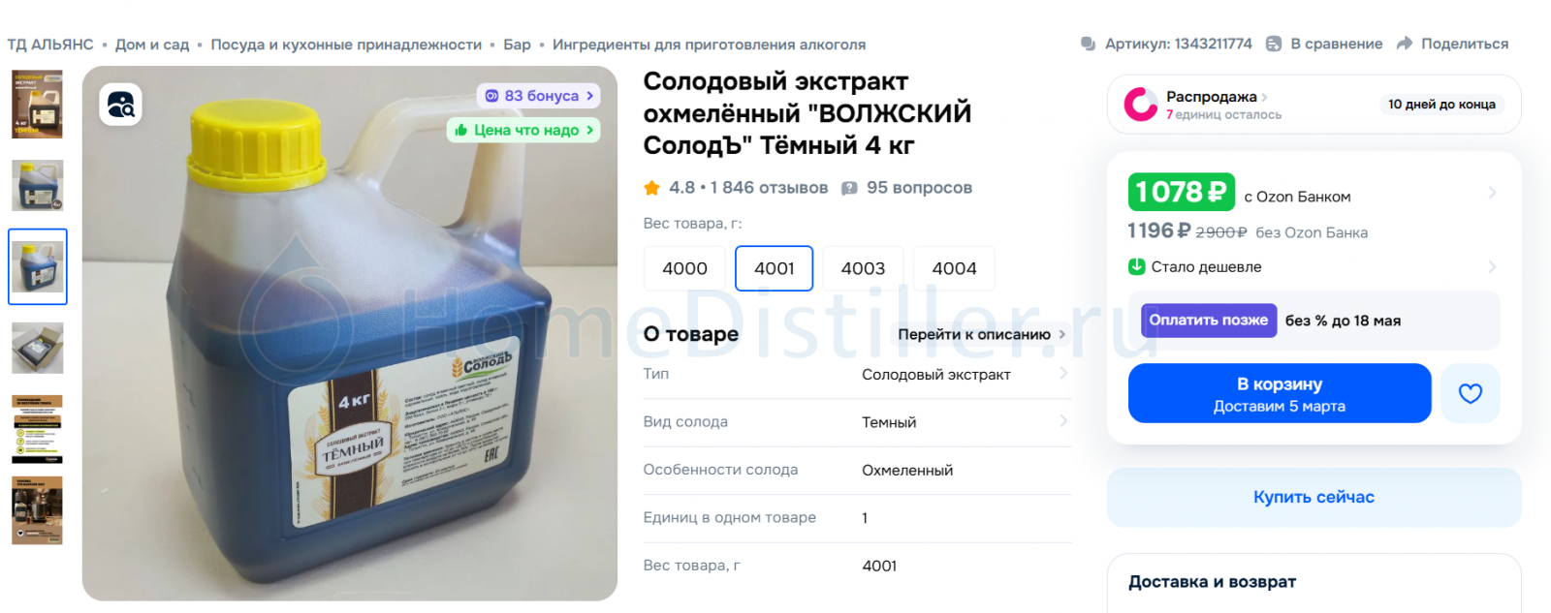Open the Бар breadcrumb category
Screen dimensions: 1551x613
coord(517,45)
